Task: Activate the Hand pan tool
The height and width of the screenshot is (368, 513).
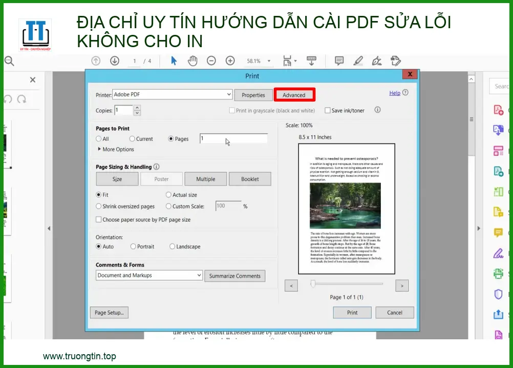Action: pyautogui.click(x=193, y=61)
